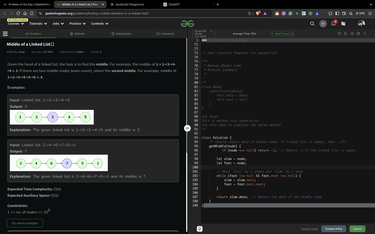This screenshot has height=234, width=375.
Task: Open the notifications bell
Action: [334, 23]
